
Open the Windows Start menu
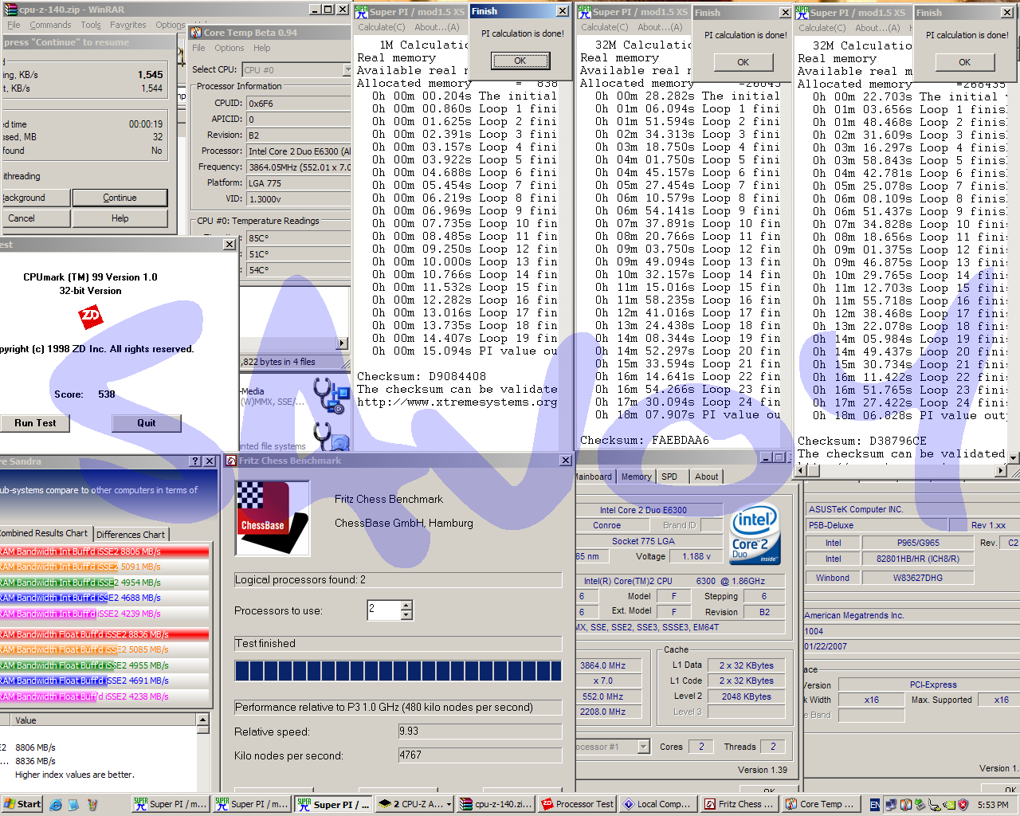(22, 805)
